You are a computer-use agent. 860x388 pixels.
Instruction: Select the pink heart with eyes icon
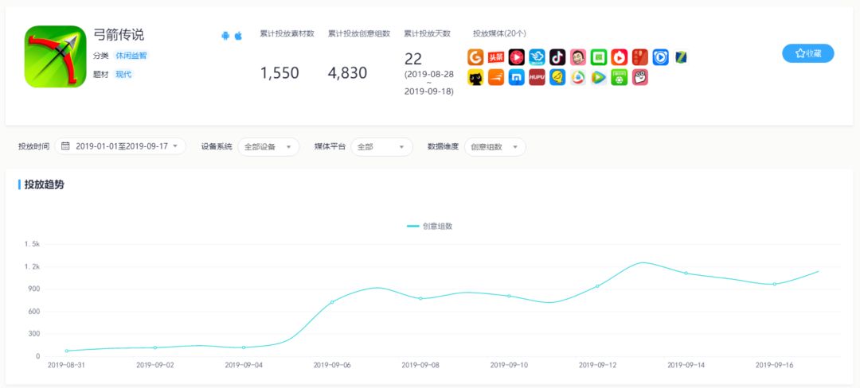[640, 77]
